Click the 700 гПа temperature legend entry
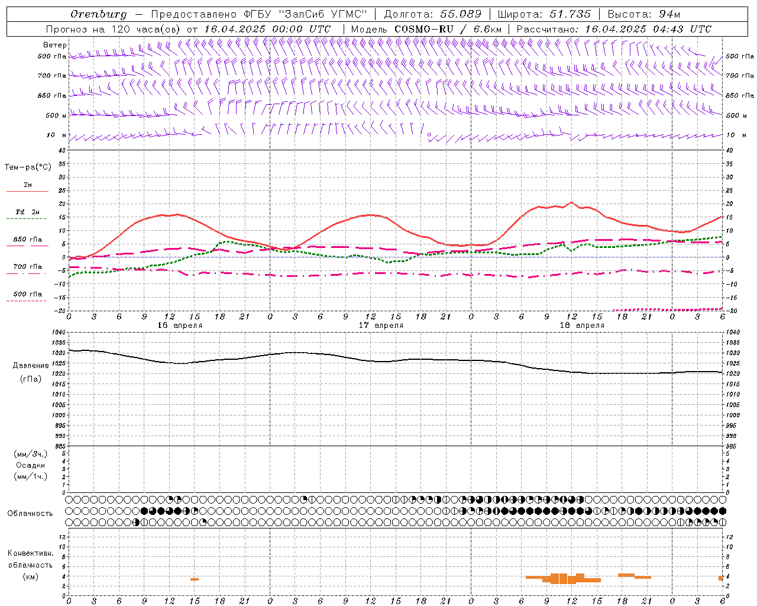757x606 pixels. click(28, 267)
